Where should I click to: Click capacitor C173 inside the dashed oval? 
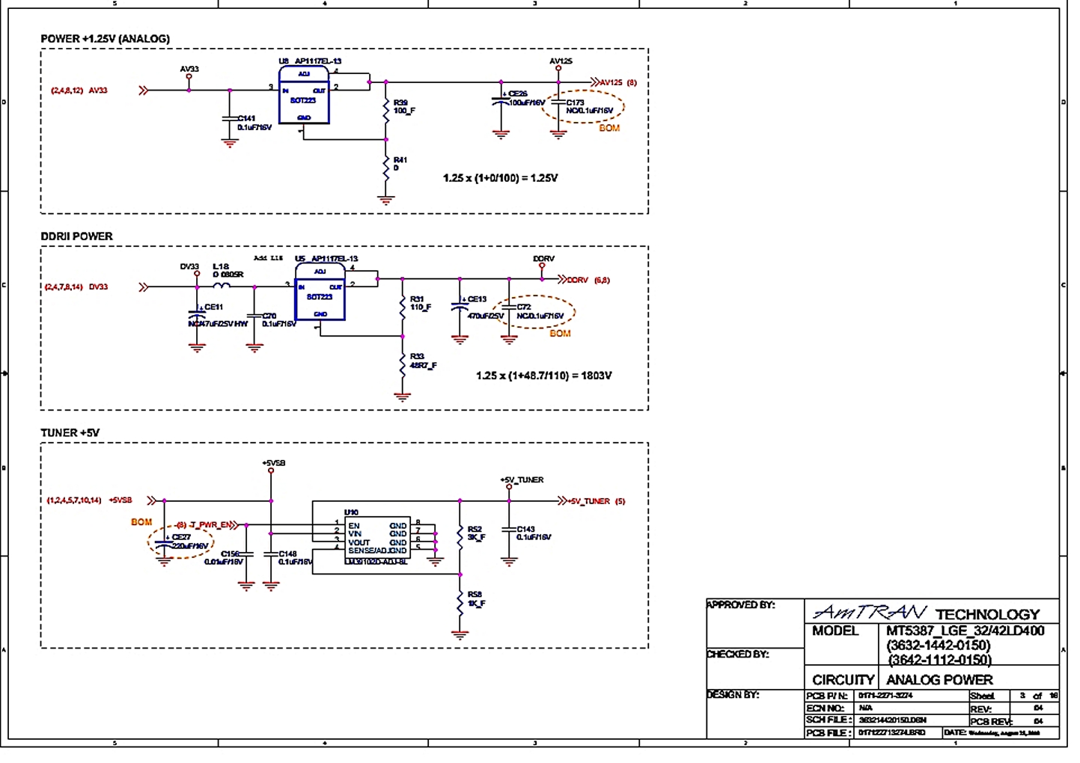558,103
